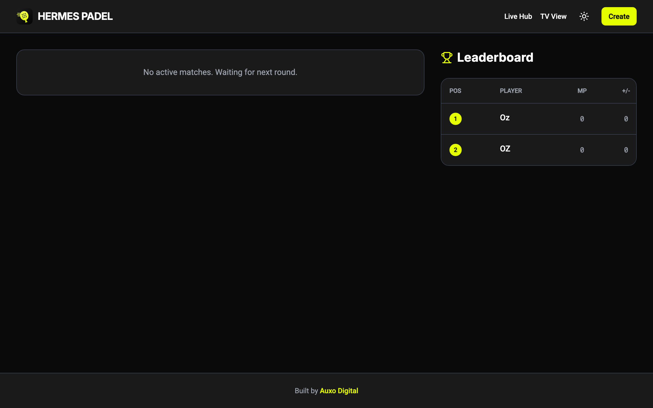Click the MP column header
This screenshot has height=408, width=653.
pos(582,91)
